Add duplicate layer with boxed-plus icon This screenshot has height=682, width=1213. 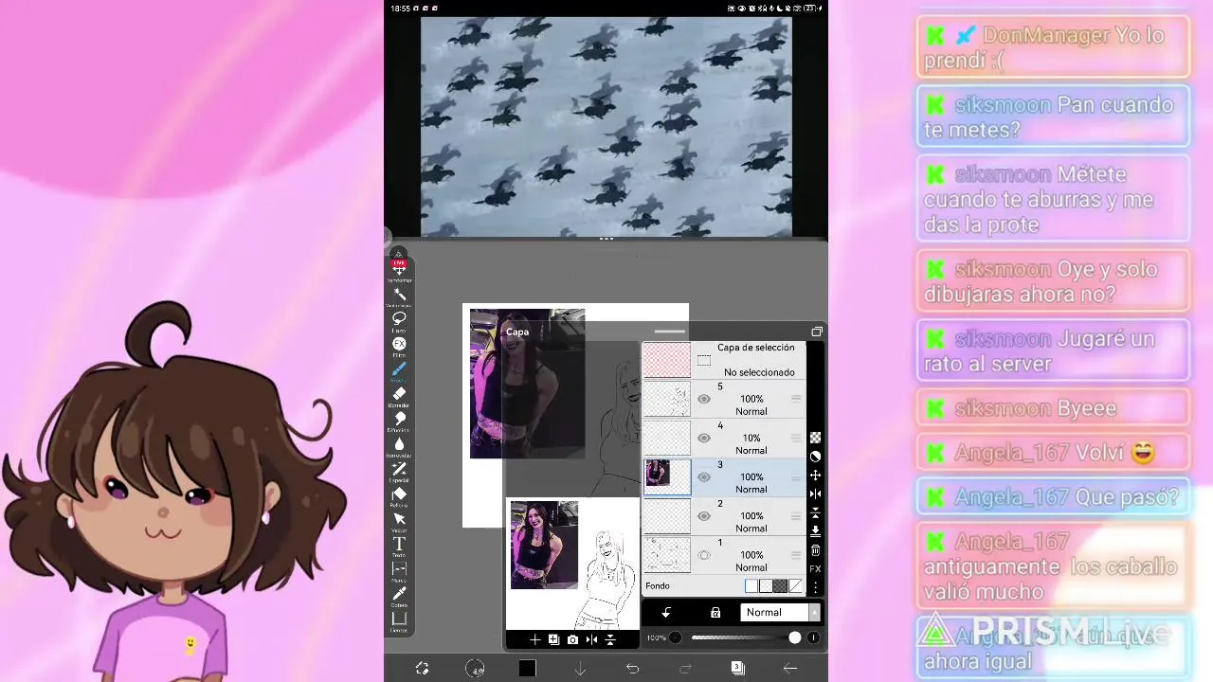pyautogui.click(x=553, y=640)
